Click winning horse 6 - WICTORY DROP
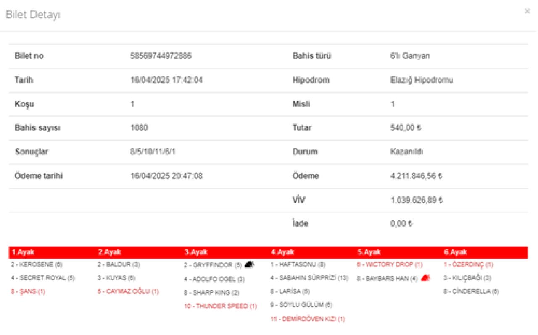The width and height of the screenshot is (538, 335). (390, 265)
